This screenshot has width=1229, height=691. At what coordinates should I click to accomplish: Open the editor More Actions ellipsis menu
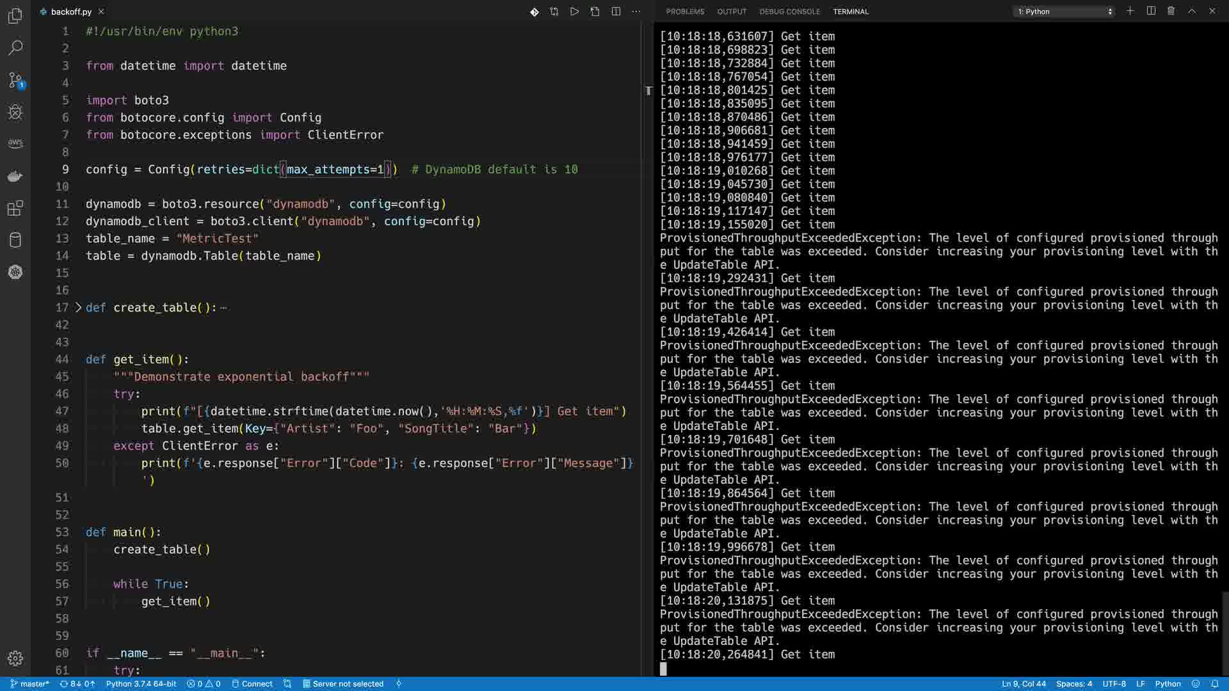[x=636, y=12]
